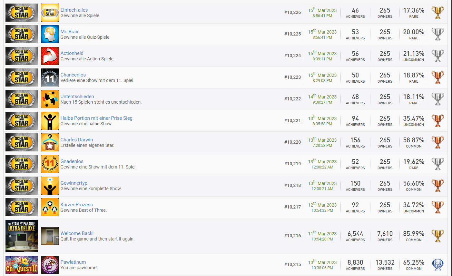Click the Mr. Brain head icon
Image resolution: width=452 pixels, height=276 pixels.
tap(50, 34)
